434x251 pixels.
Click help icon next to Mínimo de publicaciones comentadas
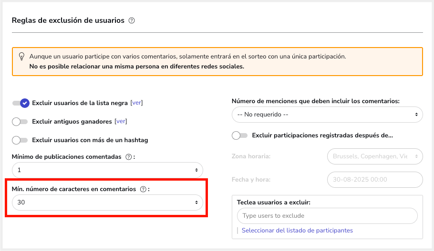click(x=128, y=157)
